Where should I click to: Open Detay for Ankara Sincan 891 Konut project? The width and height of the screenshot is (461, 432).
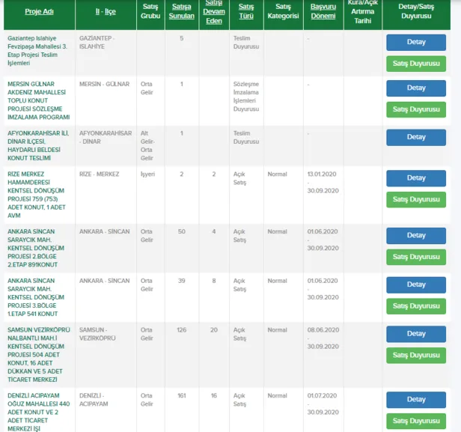click(416, 235)
